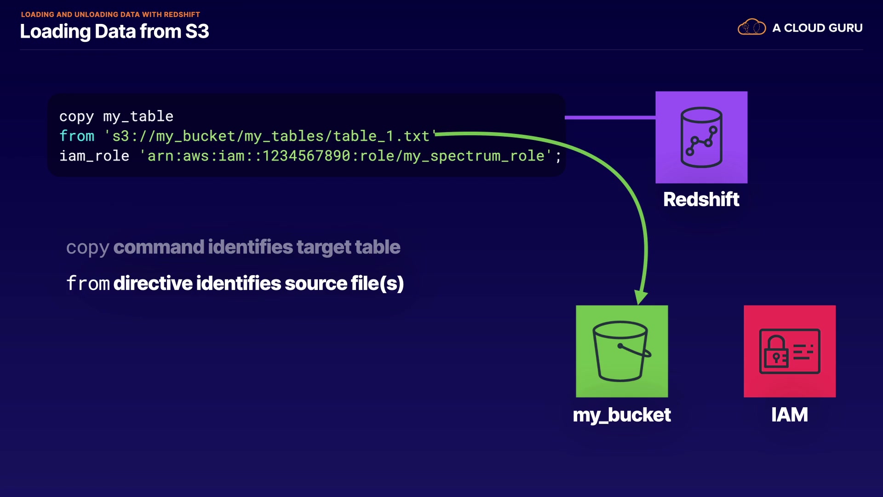Click the s3://my_bucket path string
This screenshot has width=883, height=497.
270,136
